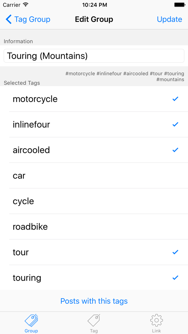Tap Update to save the group
Viewport: 188px width, 334px height.
coord(169,19)
